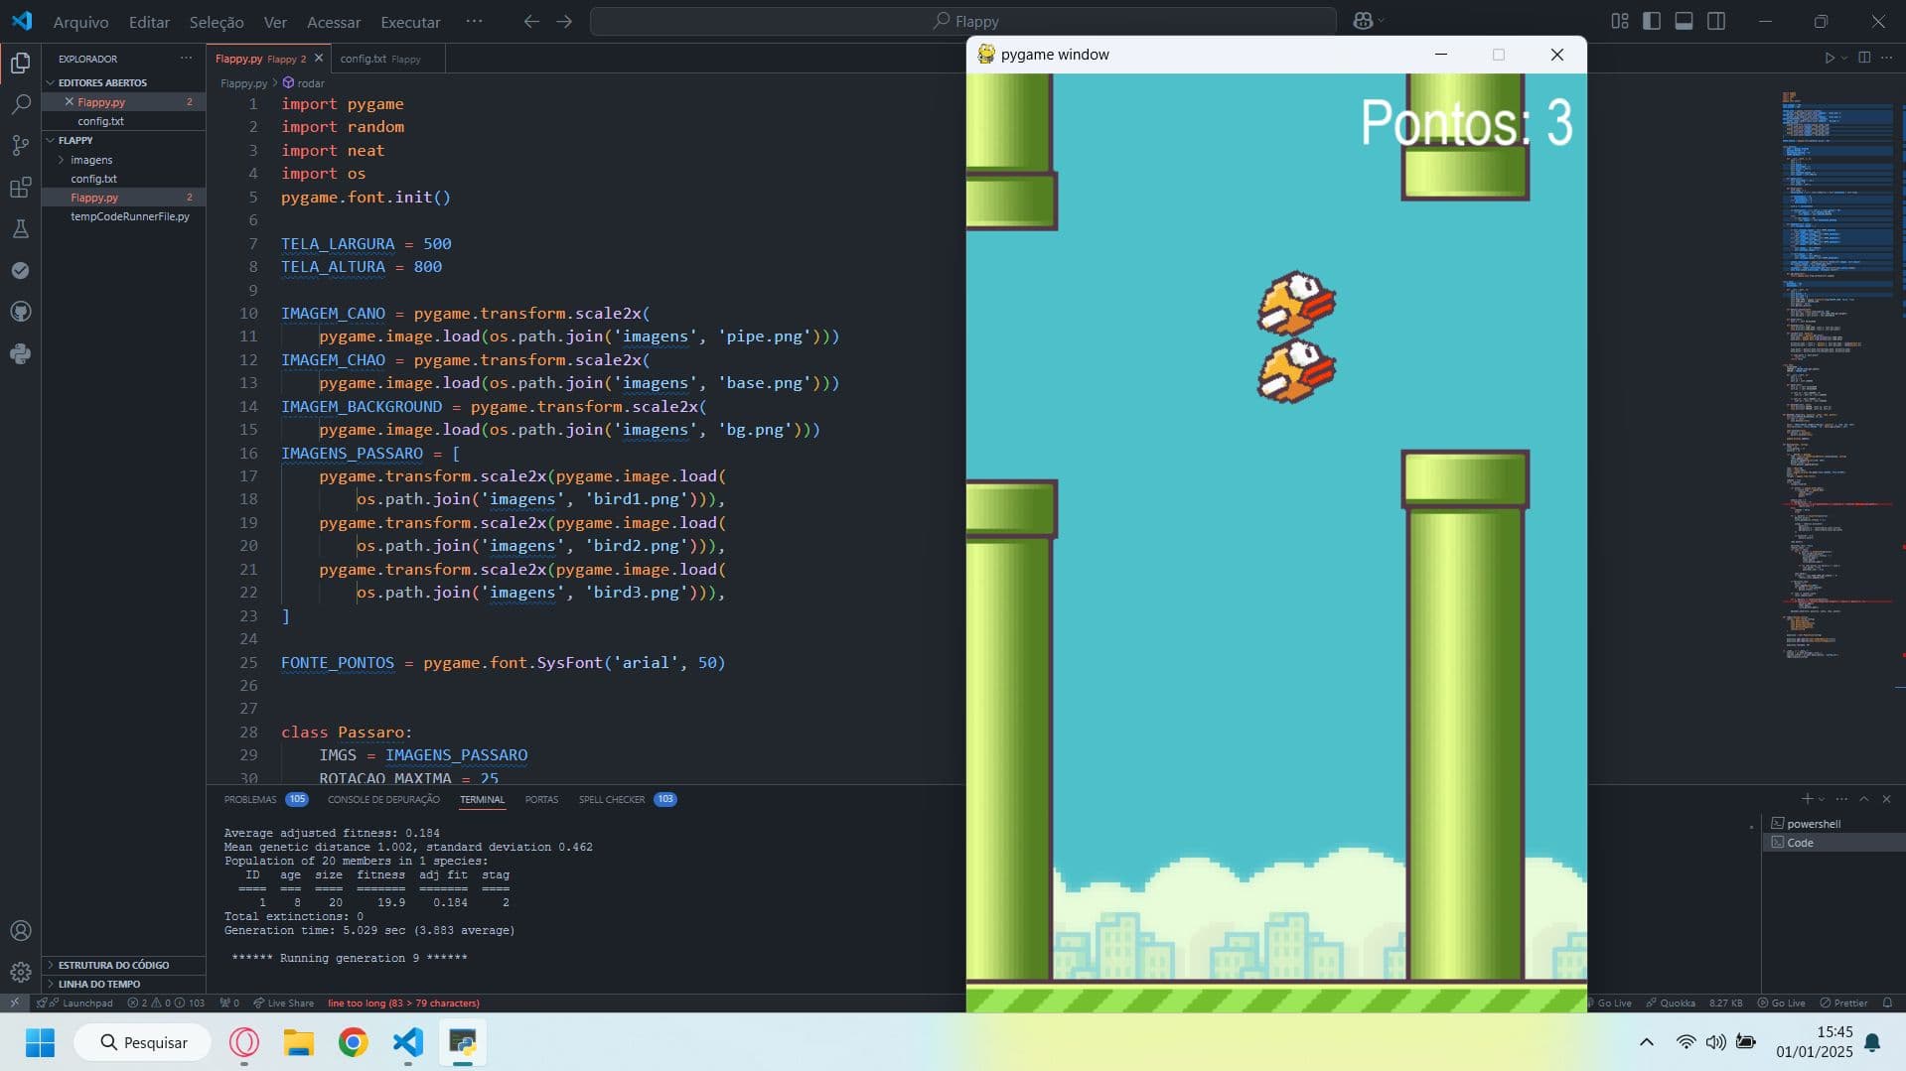The image size is (1906, 1071).
Task: Go back with the navigation arrow
Action: click(531, 21)
